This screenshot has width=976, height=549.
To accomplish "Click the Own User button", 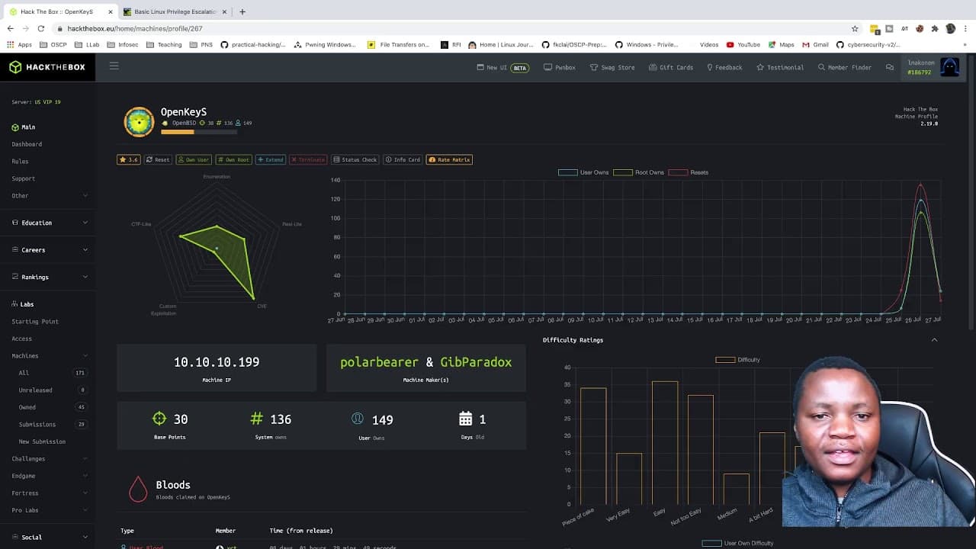I will (194, 159).
